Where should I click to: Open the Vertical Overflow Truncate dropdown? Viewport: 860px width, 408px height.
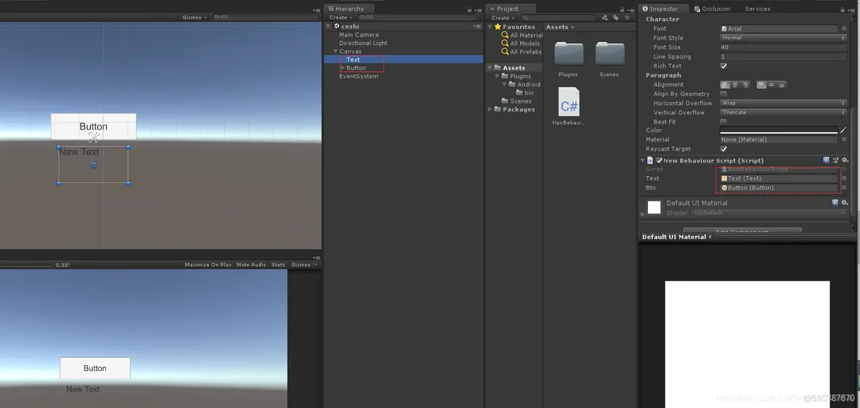(783, 112)
